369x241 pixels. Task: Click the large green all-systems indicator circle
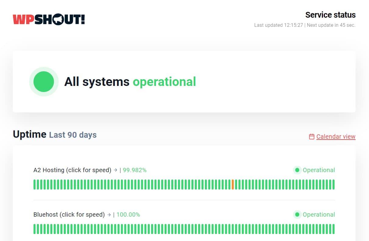pos(44,81)
